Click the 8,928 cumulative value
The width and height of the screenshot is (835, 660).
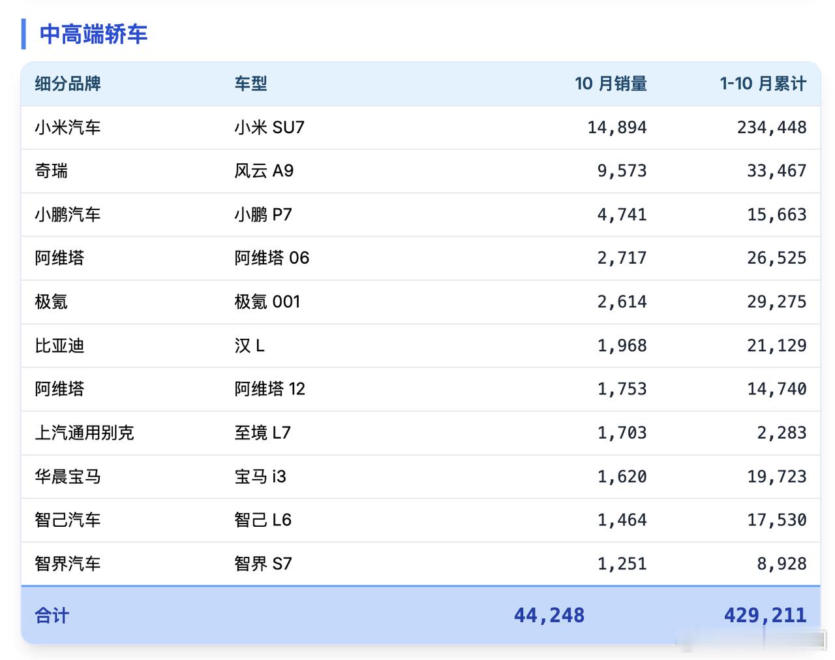point(782,563)
